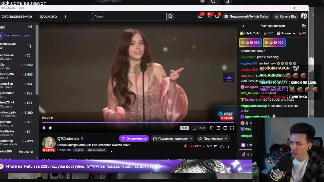Image resolution: width=324 pixels, height=182 pixels.
Task: Click the followed channels sort arrows icon
Action: [30, 46]
